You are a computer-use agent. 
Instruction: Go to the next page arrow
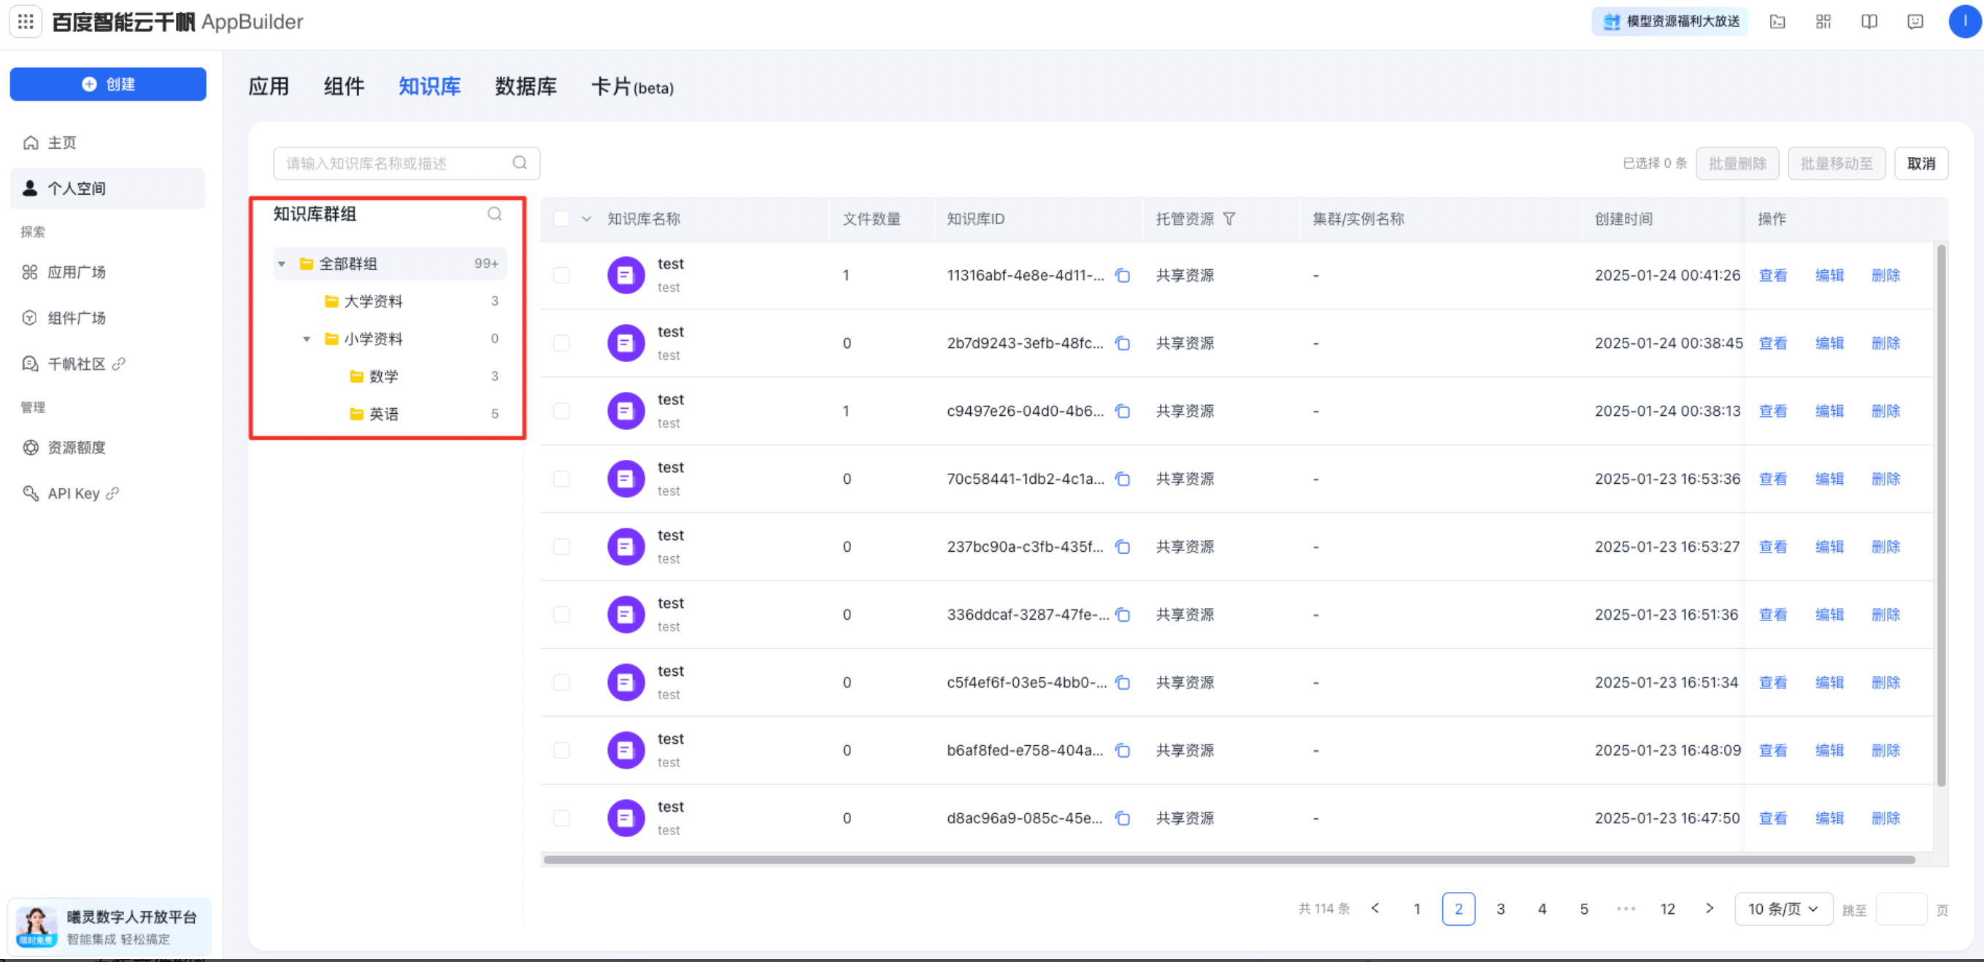point(1710,909)
